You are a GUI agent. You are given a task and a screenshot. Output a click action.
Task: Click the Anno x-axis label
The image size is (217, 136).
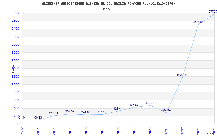(210, 133)
